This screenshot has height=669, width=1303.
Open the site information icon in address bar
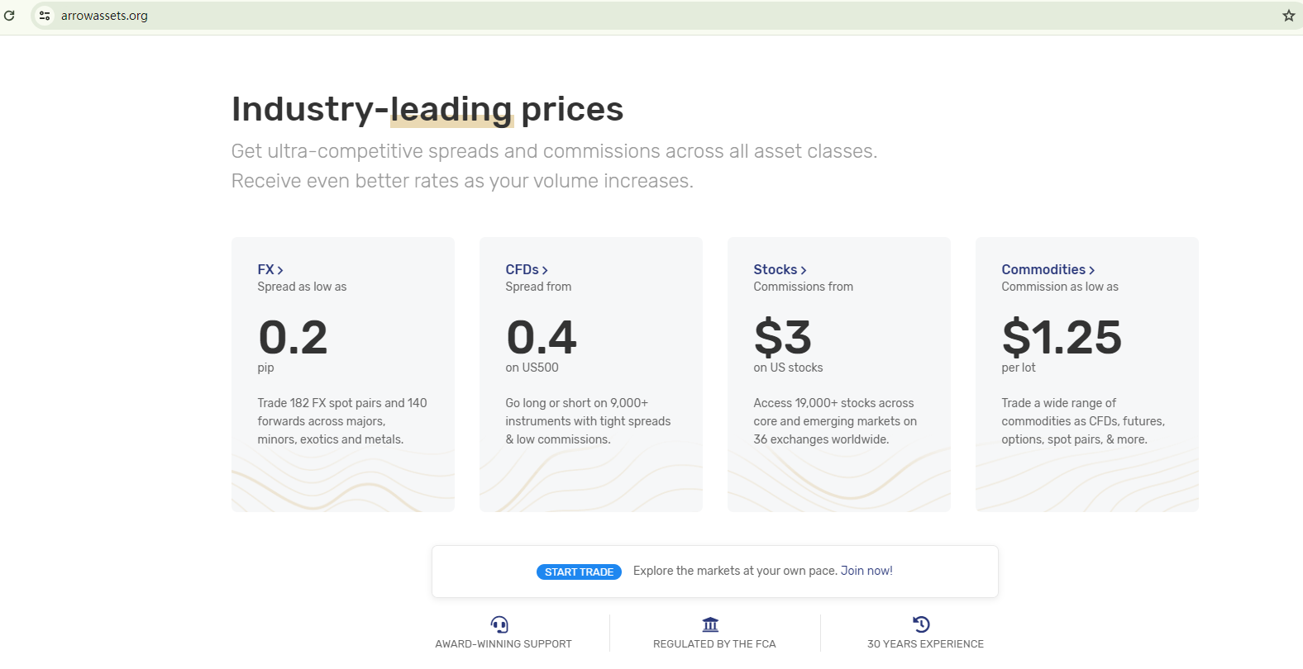click(45, 16)
